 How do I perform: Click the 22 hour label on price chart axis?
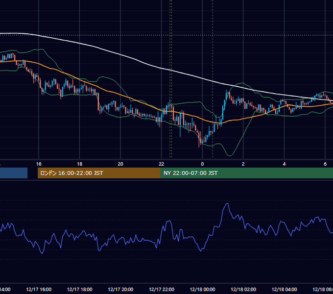[x=162, y=164]
